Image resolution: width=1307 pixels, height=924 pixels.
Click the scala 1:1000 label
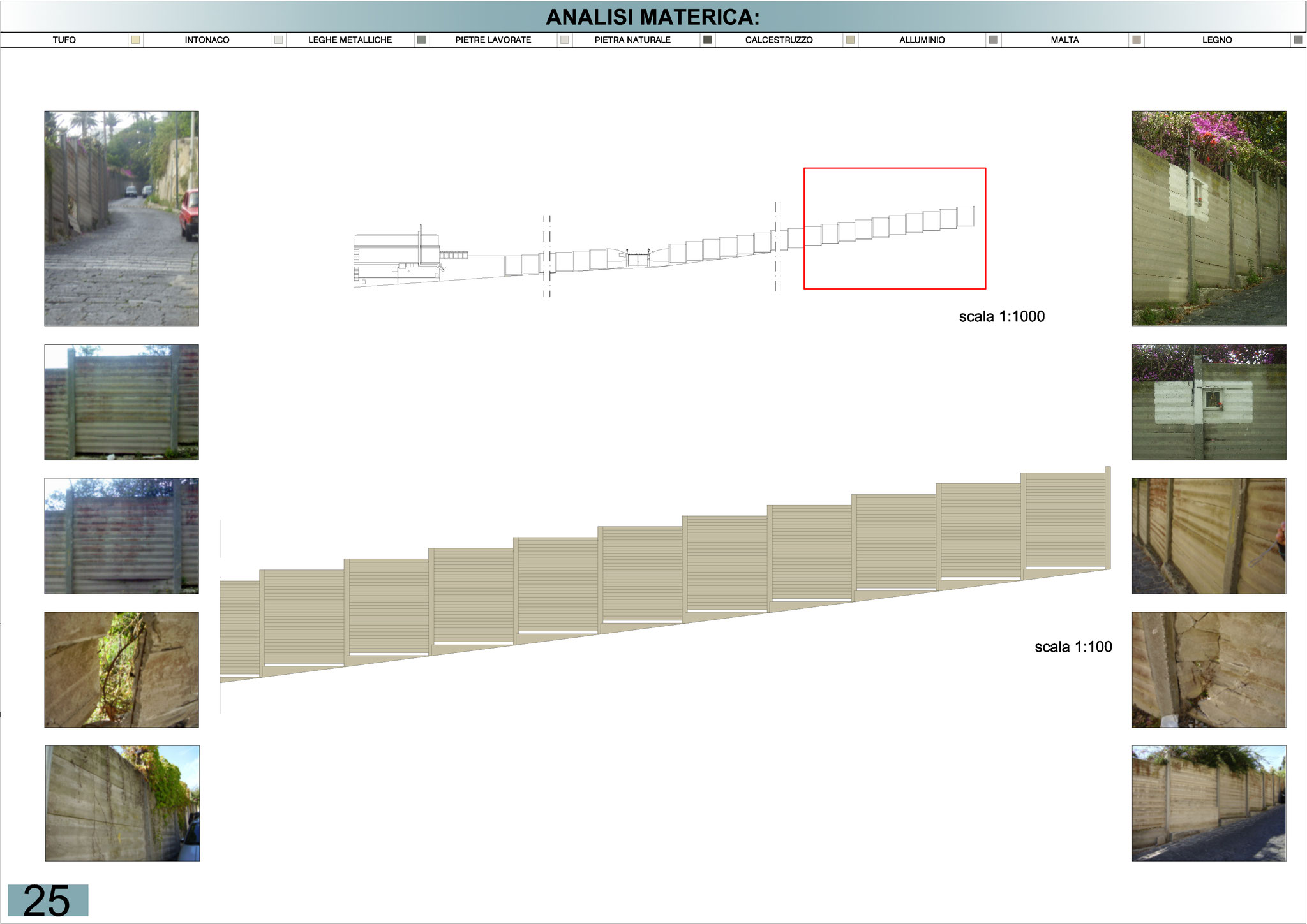point(1001,316)
